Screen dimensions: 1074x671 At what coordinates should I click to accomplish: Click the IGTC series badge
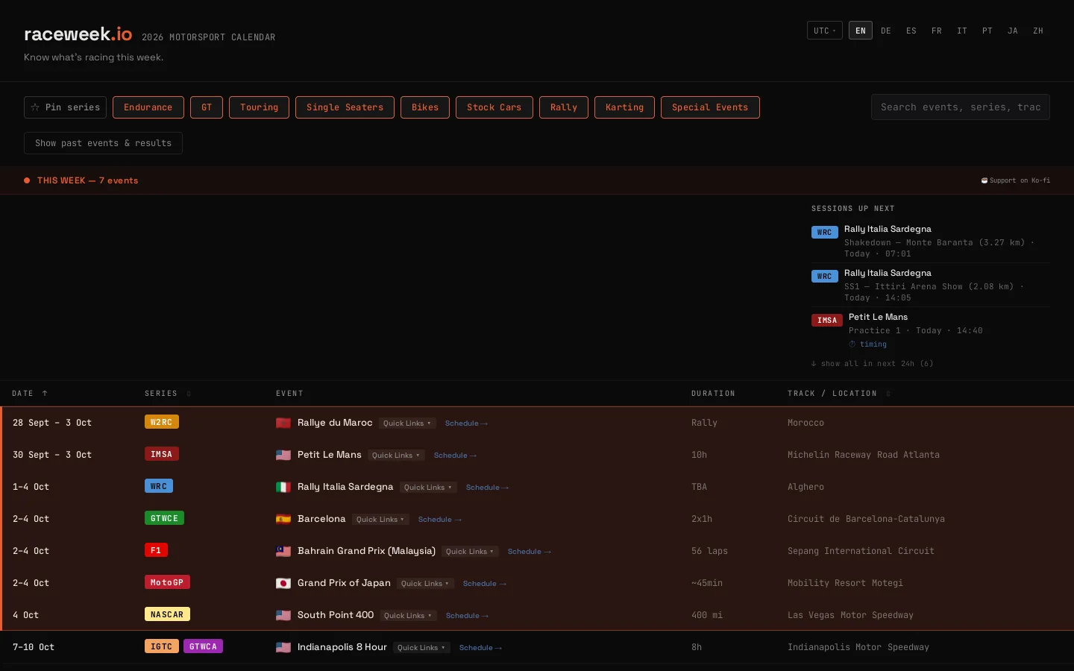pyautogui.click(x=162, y=646)
